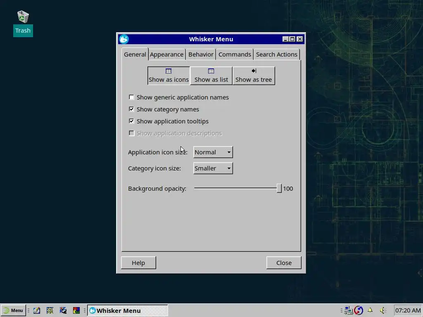This screenshot has width=423, height=317.
Task: Open the Trash desktop icon
Action: click(23, 23)
